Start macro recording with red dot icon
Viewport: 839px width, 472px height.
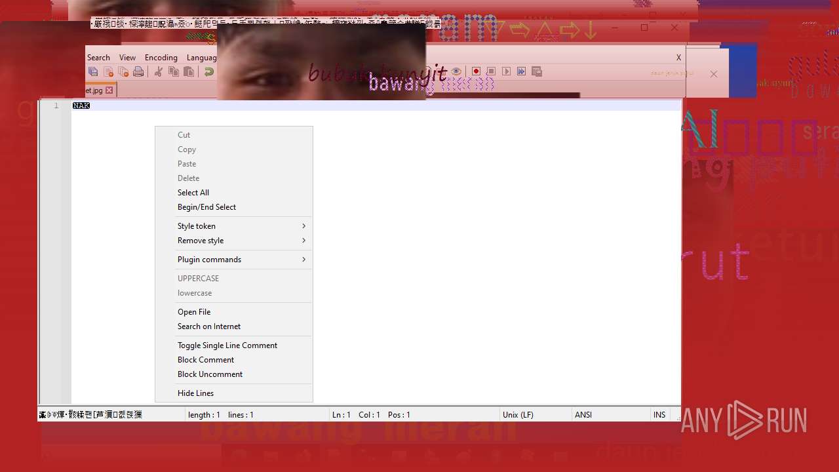coord(476,71)
